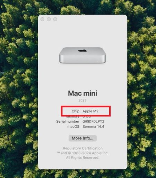Viewport: 156px width, 178px height.
Task: Click the partially hidden Memory row
Action: [x=78, y=117]
